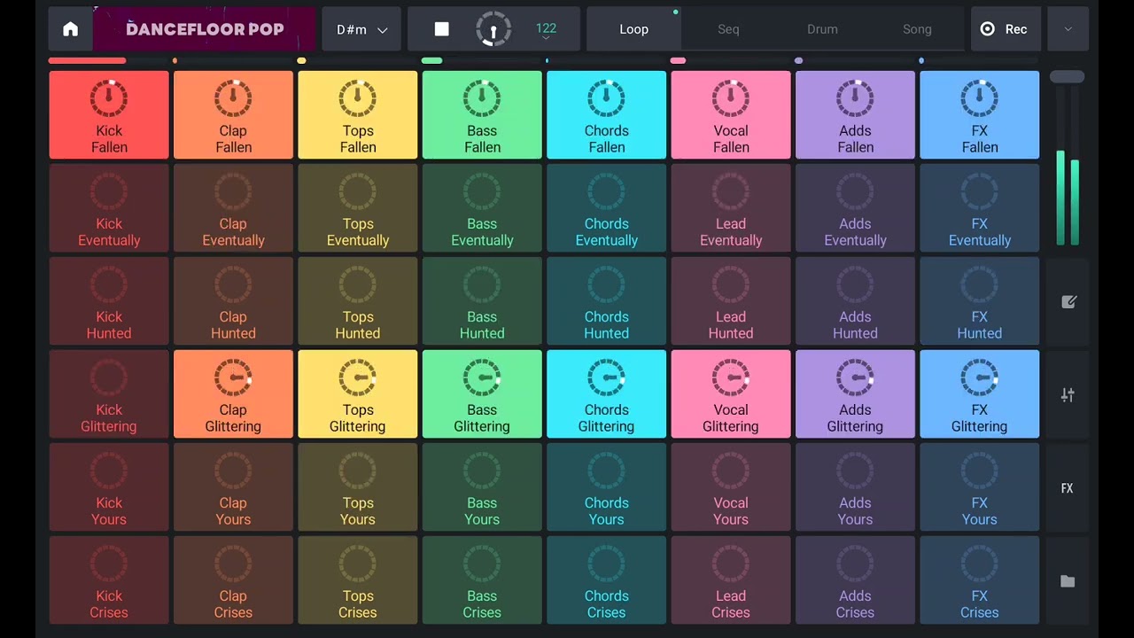1134x638 pixels.
Task: Go to the home screen icon
Action: point(71,29)
